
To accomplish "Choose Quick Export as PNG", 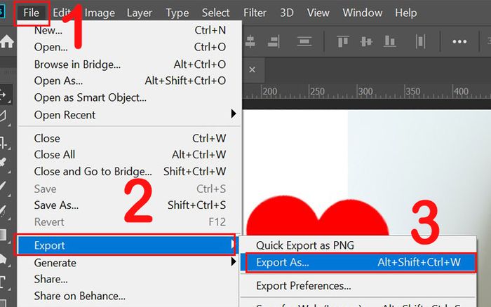I will (x=358, y=245).
